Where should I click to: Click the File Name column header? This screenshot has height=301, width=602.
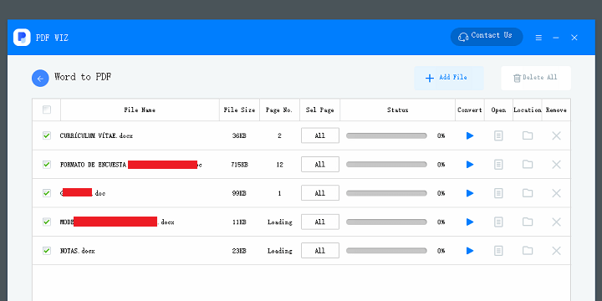(140, 110)
